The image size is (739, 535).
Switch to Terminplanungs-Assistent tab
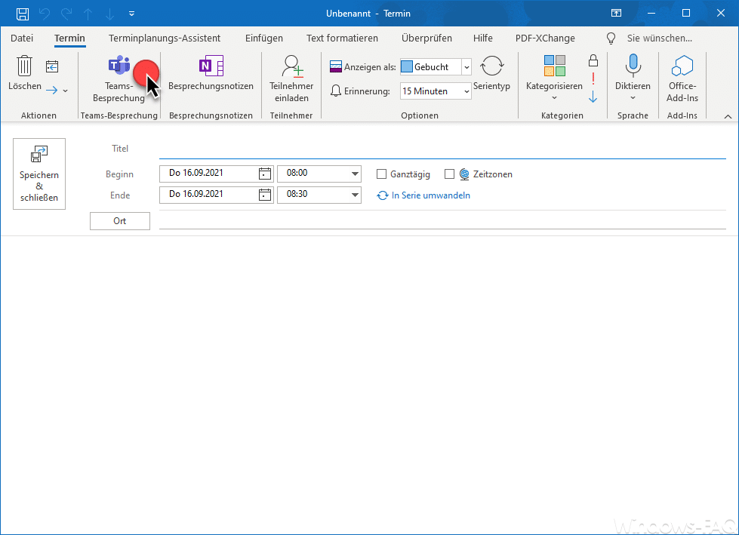click(x=165, y=38)
